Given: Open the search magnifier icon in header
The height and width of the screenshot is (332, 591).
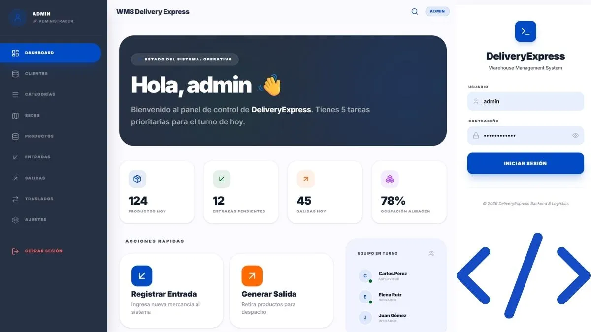Looking at the screenshot, I should [x=415, y=11].
